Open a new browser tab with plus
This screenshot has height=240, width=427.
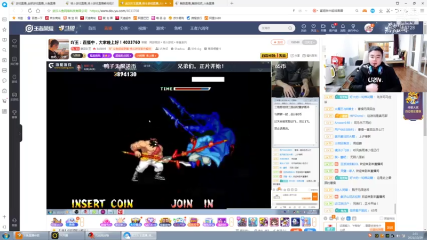[232, 3]
